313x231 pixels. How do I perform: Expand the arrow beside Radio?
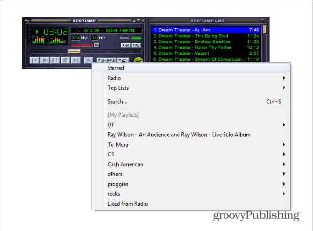pyautogui.click(x=284, y=78)
